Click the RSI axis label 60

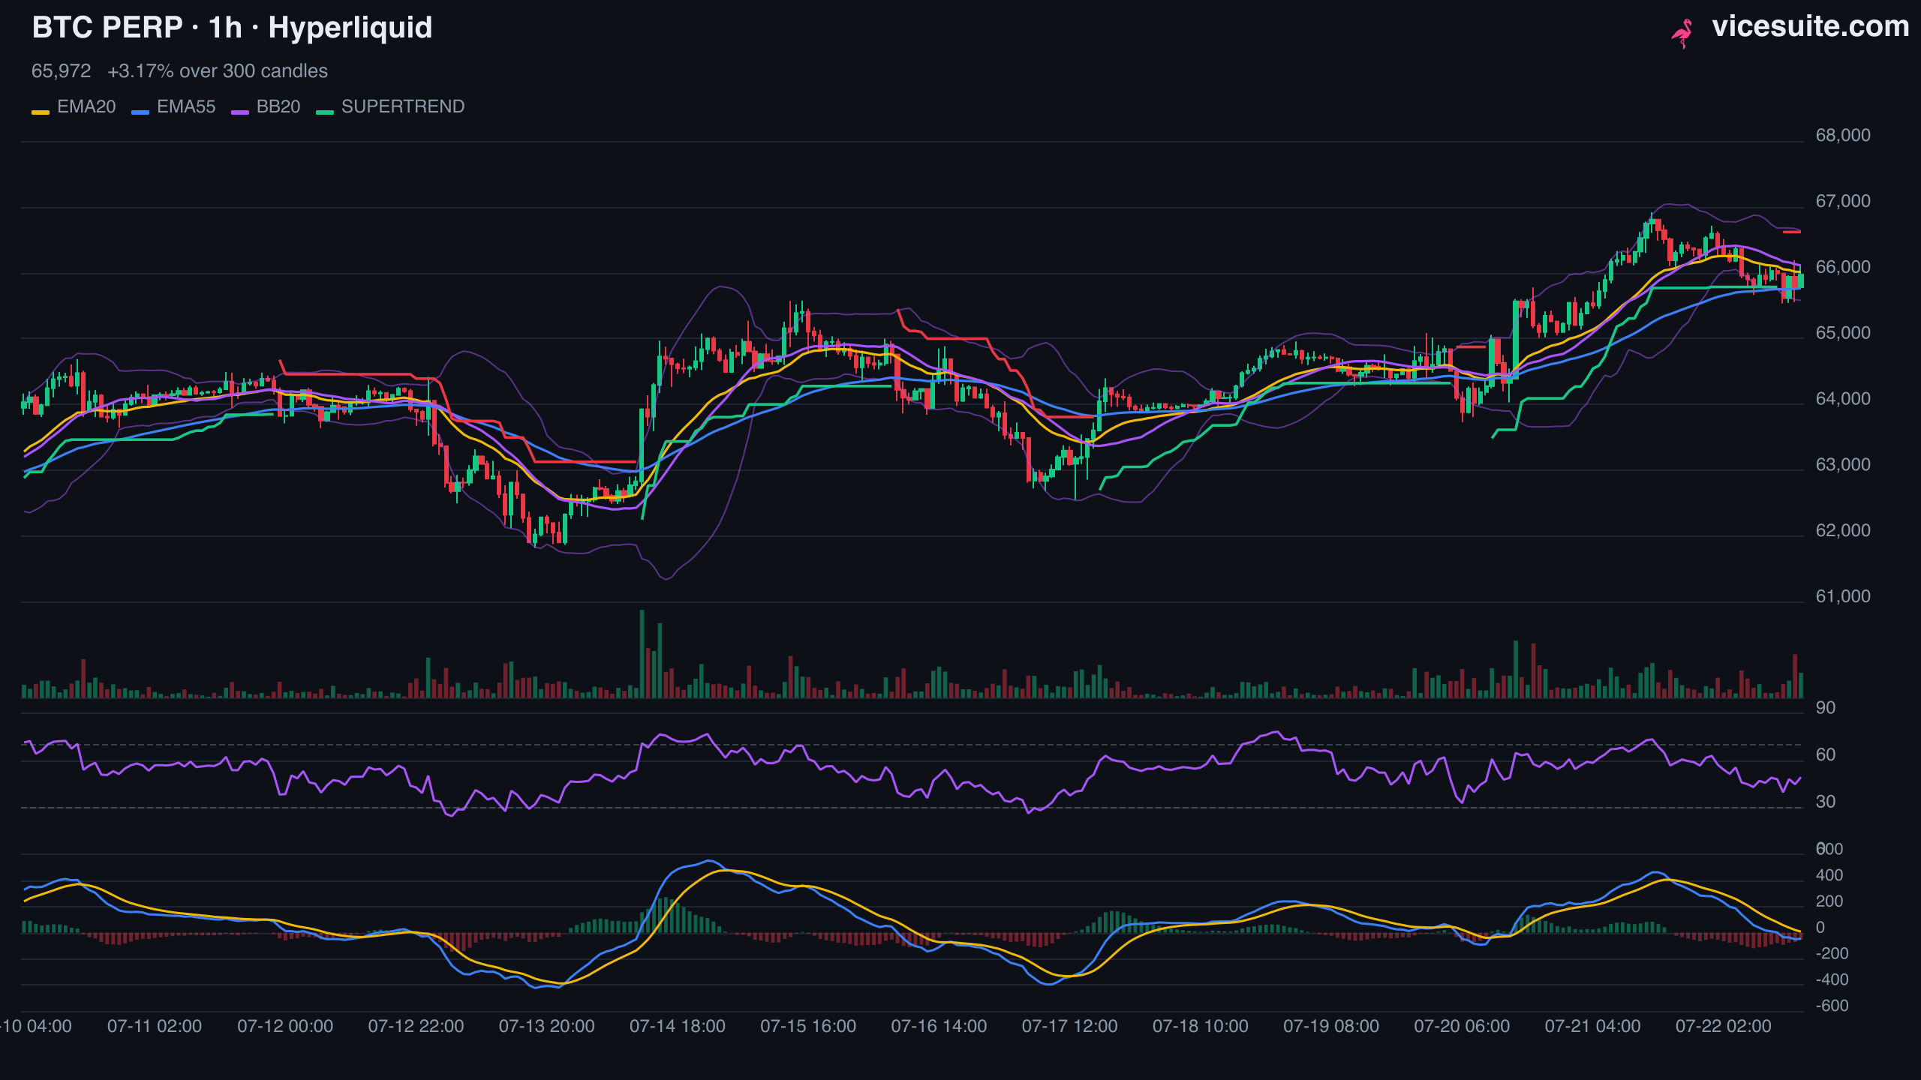tap(1826, 755)
